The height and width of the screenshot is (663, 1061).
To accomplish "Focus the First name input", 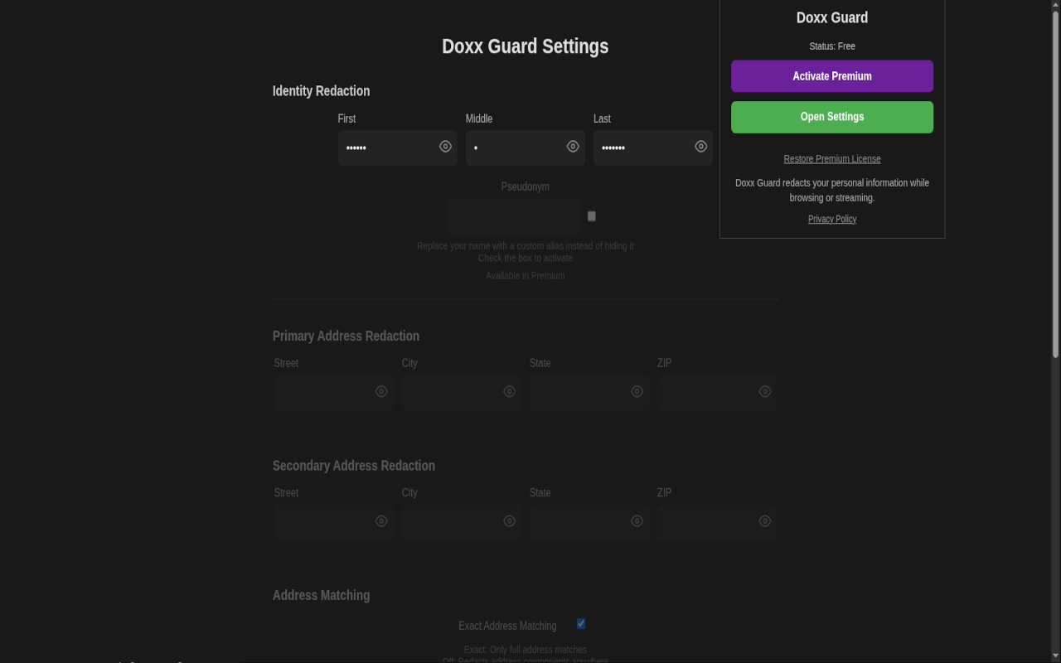I will coord(397,148).
